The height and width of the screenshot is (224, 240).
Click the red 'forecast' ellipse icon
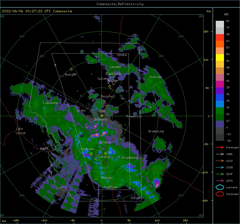220,194
